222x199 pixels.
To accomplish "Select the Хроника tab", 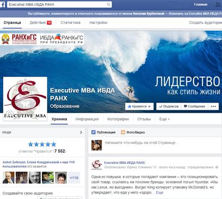I will pos(59,119).
